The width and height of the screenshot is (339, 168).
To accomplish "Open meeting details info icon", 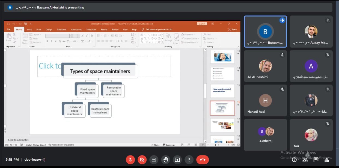I will point(294,160).
